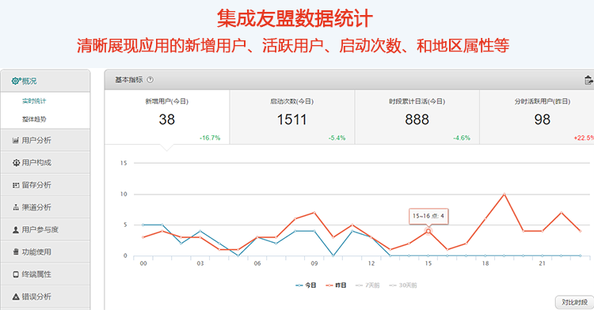The image size is (594, 310).
Task: Expand the 功能使用 sidebar section
Action: (45, 251)
